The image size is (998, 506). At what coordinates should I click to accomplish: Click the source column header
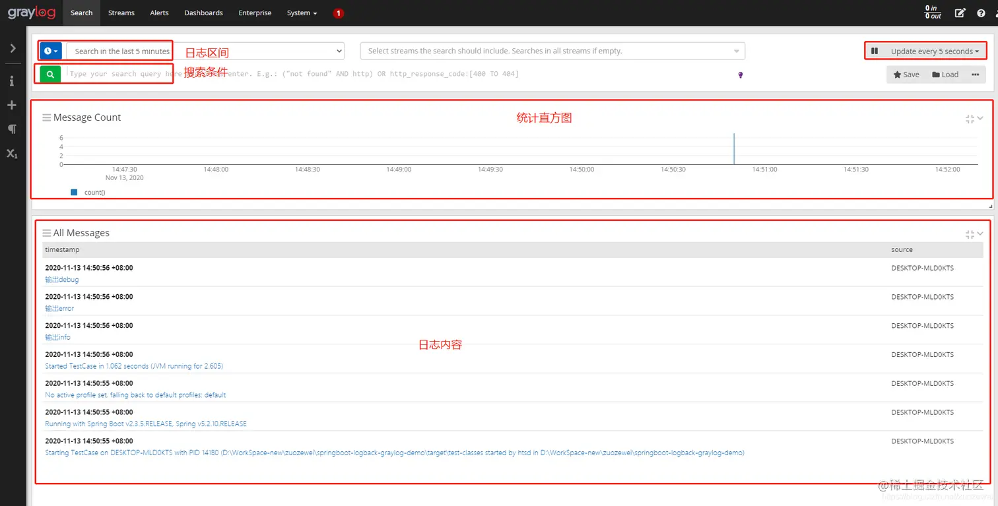tap(902, 250)
